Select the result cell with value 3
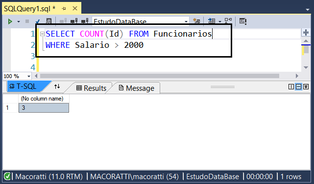This screenshot has height=184, width=314. [44, 108]
